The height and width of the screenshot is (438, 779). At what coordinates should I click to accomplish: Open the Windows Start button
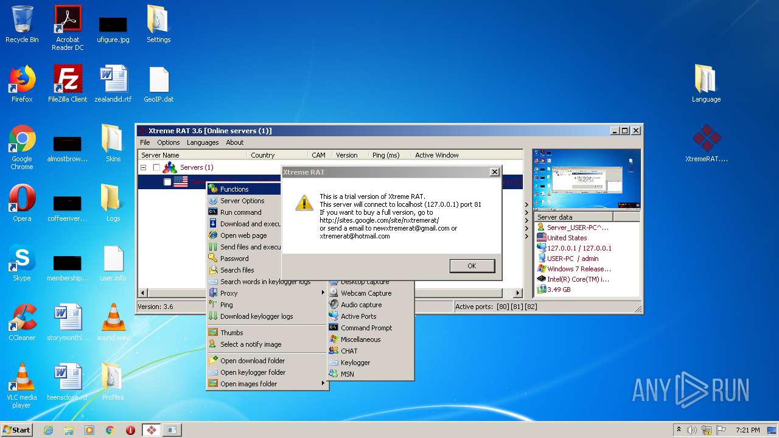(16, 429)
